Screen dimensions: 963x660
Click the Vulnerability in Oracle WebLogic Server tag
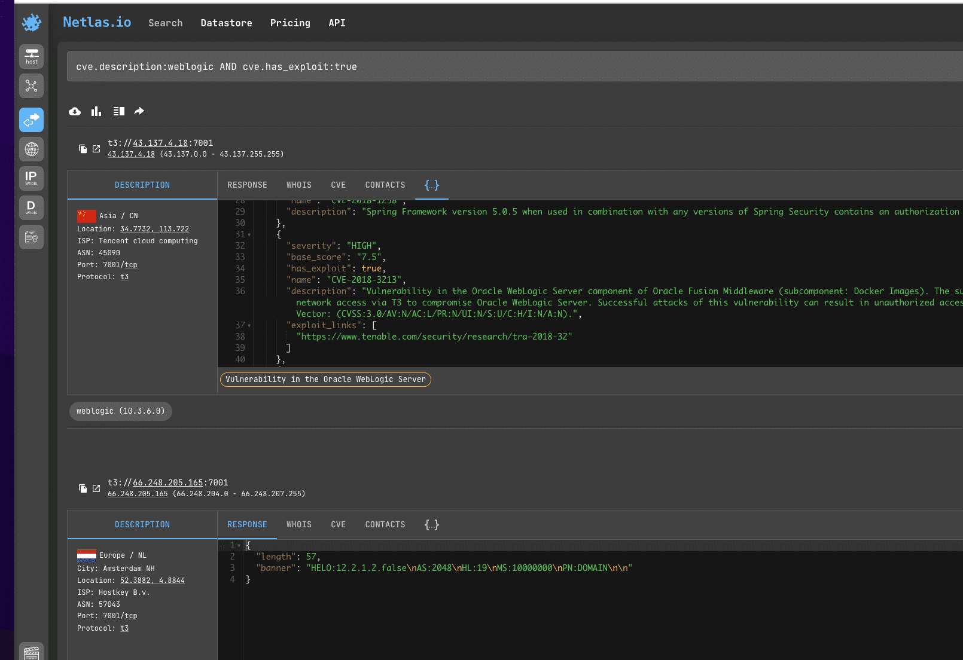(x=325, y=380)
